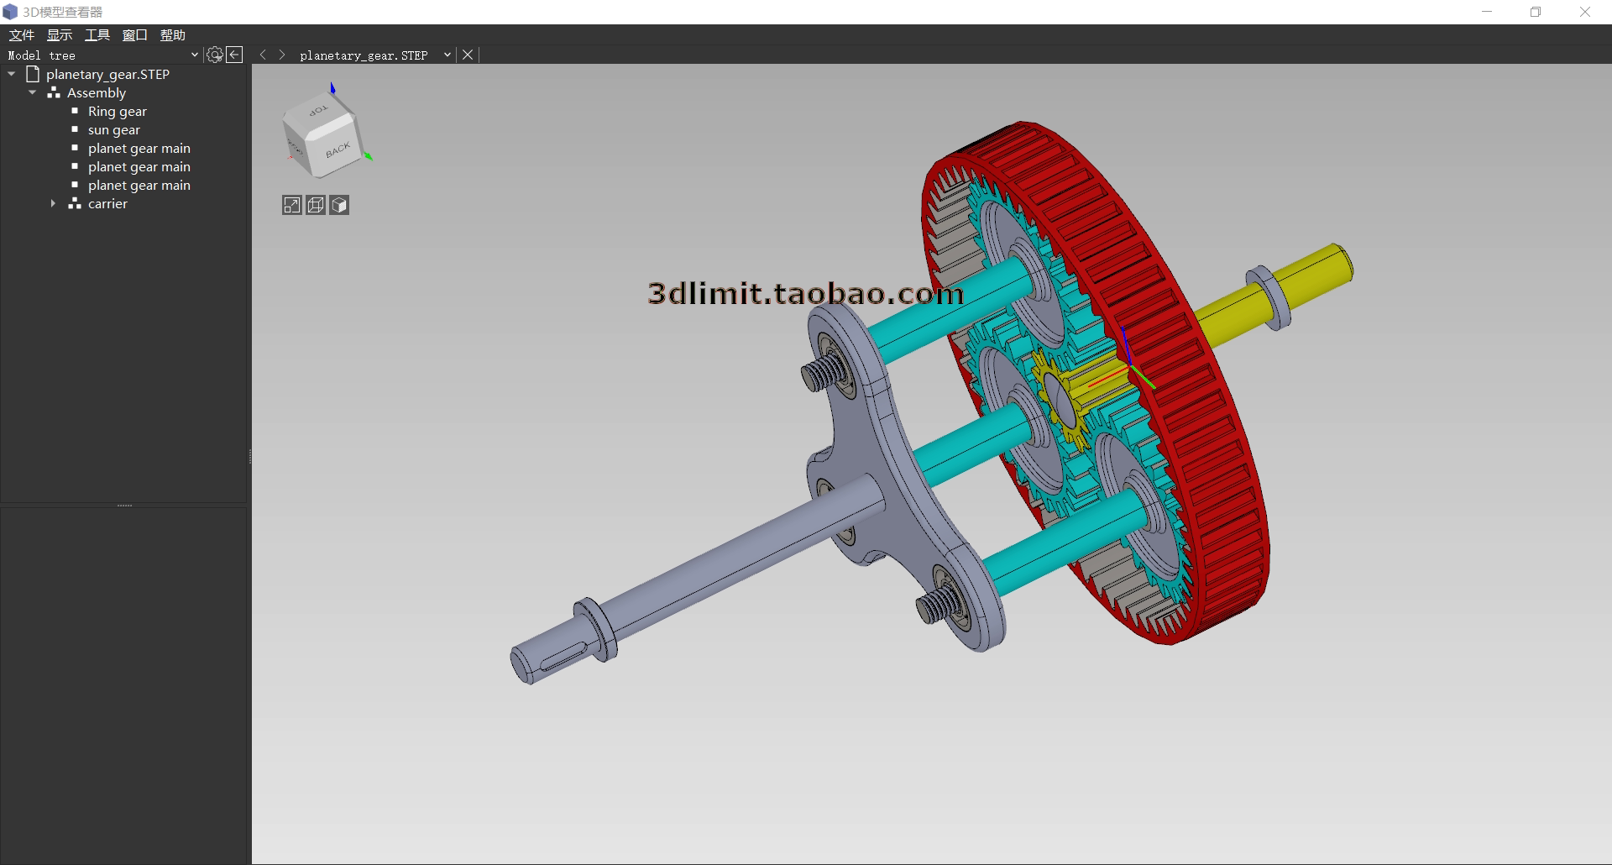
Task: Select the Assembly node in the tree
Action: [x=97, y=92]
